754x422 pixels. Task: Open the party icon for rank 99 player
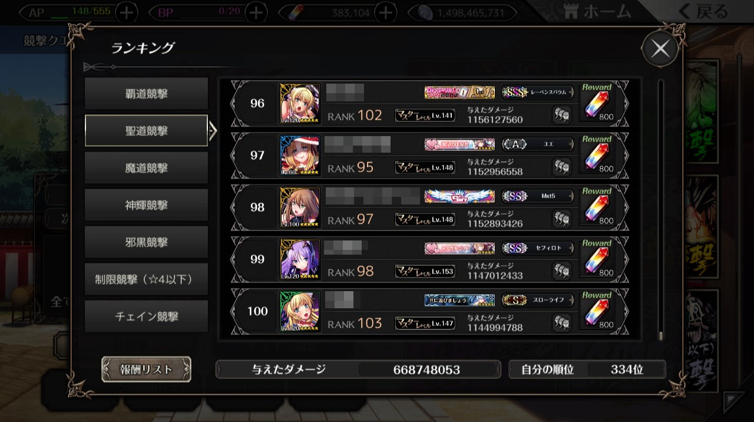point(562,271)
